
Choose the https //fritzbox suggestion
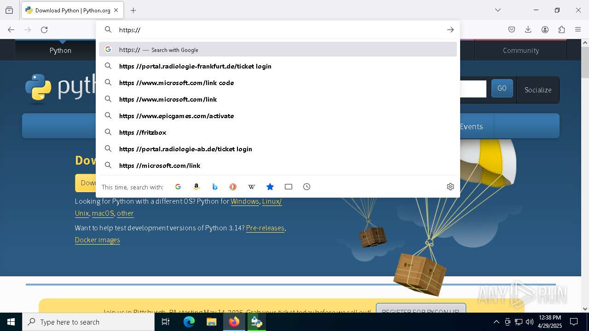pyautogui.click(x=278, y=132)
